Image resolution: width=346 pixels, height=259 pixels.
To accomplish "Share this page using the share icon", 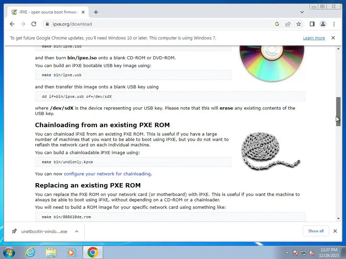I will tap(288, 24).
